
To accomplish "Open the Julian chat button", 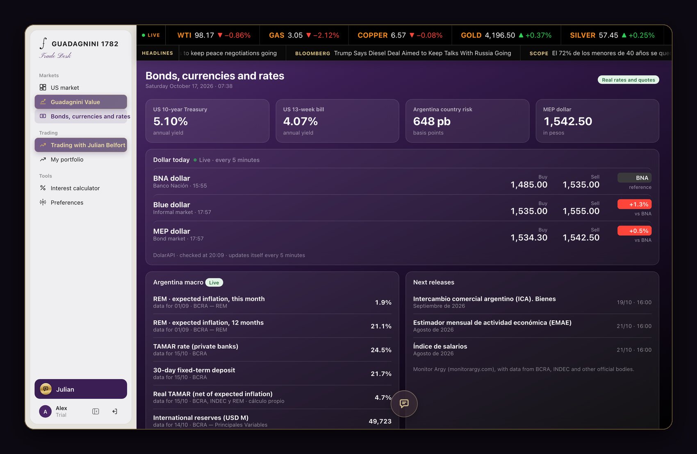I will (x=81, y=389).
